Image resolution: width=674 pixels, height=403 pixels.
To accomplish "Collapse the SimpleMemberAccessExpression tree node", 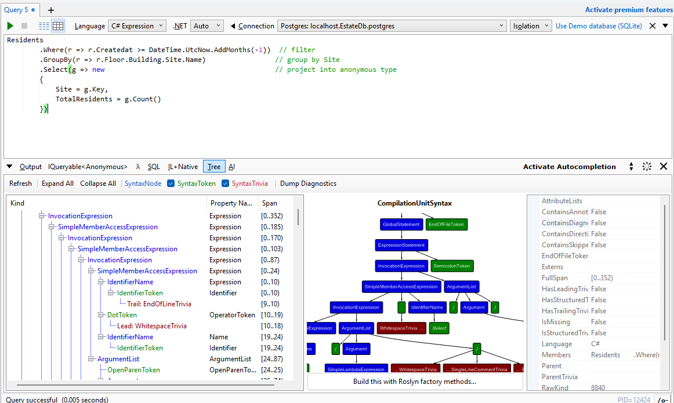I will (x=52, y=227).
